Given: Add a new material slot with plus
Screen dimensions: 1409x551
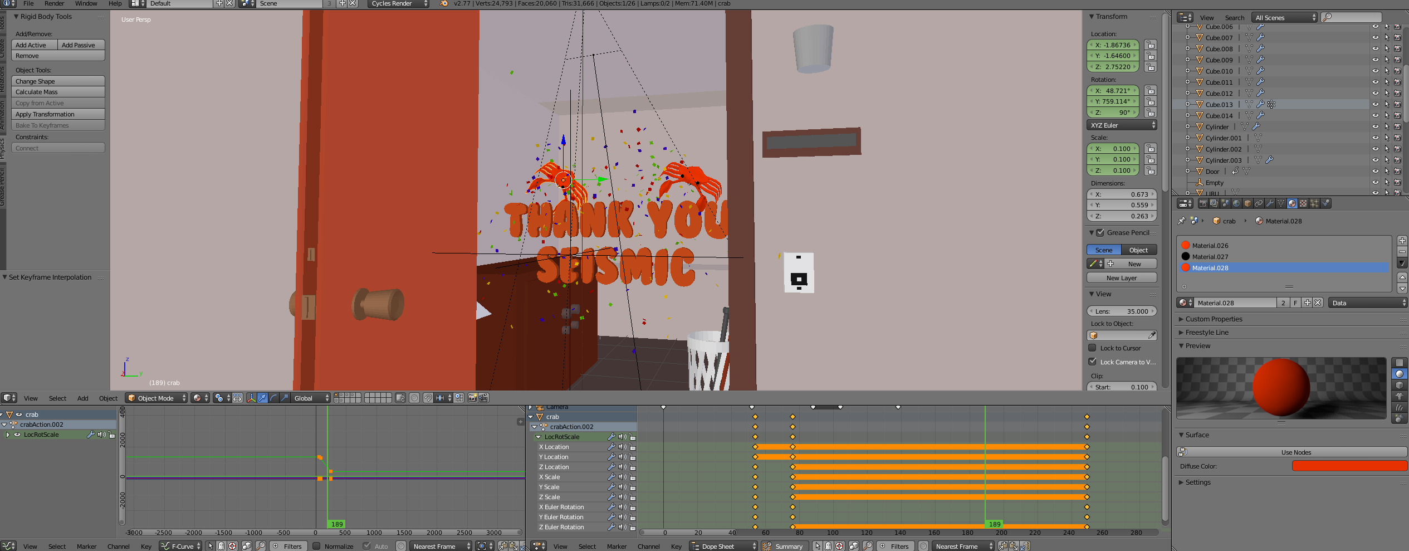Looking at the screenshot, I should (x=1402, y=241).
